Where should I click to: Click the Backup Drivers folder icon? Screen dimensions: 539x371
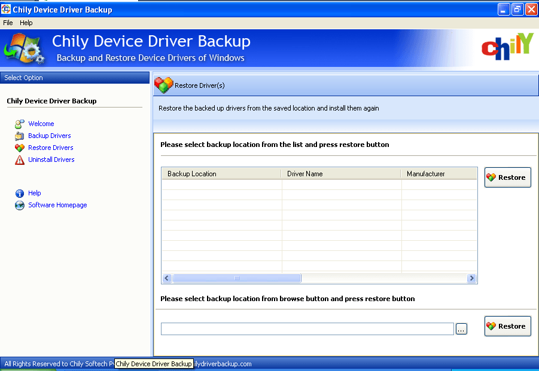coord(19,136)
